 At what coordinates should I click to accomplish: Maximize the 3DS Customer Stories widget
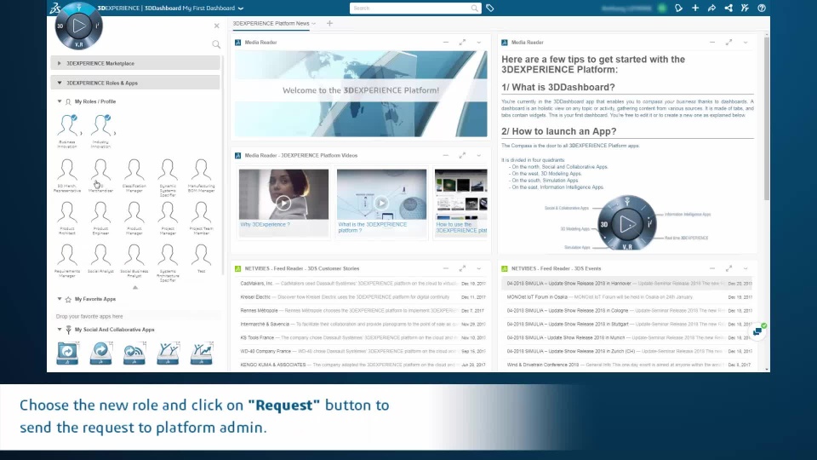click(462, 268)
